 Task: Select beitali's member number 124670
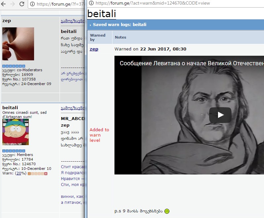tap(29, 164)
